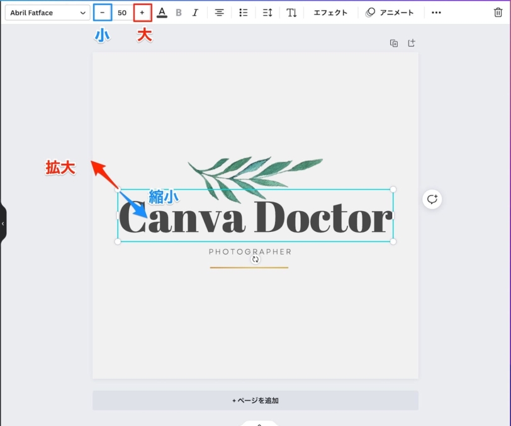Open the エフェクト effects panel
This screenshot has height=426, width=511.
(x=330, y=13)
